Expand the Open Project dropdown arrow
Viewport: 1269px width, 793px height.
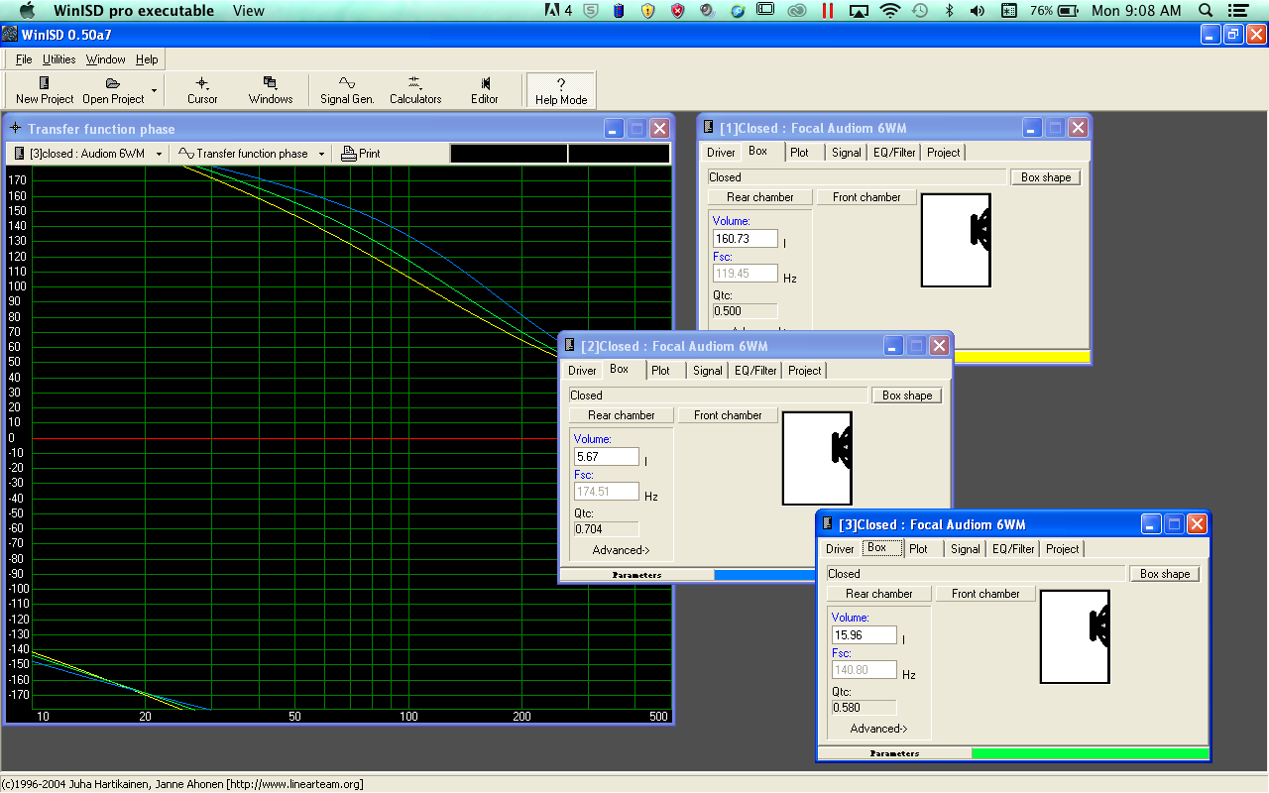coord(154,90)
